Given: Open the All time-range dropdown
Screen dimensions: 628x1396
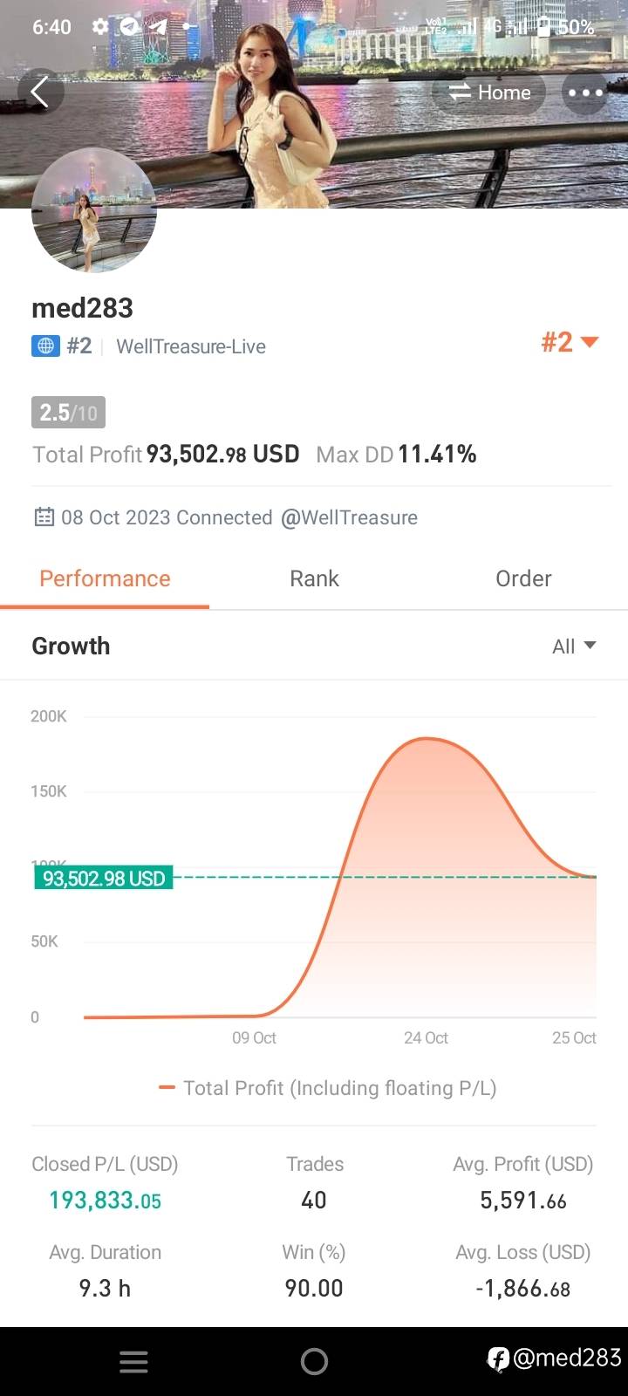Looking at the screenshot, I should click(574, 647).
